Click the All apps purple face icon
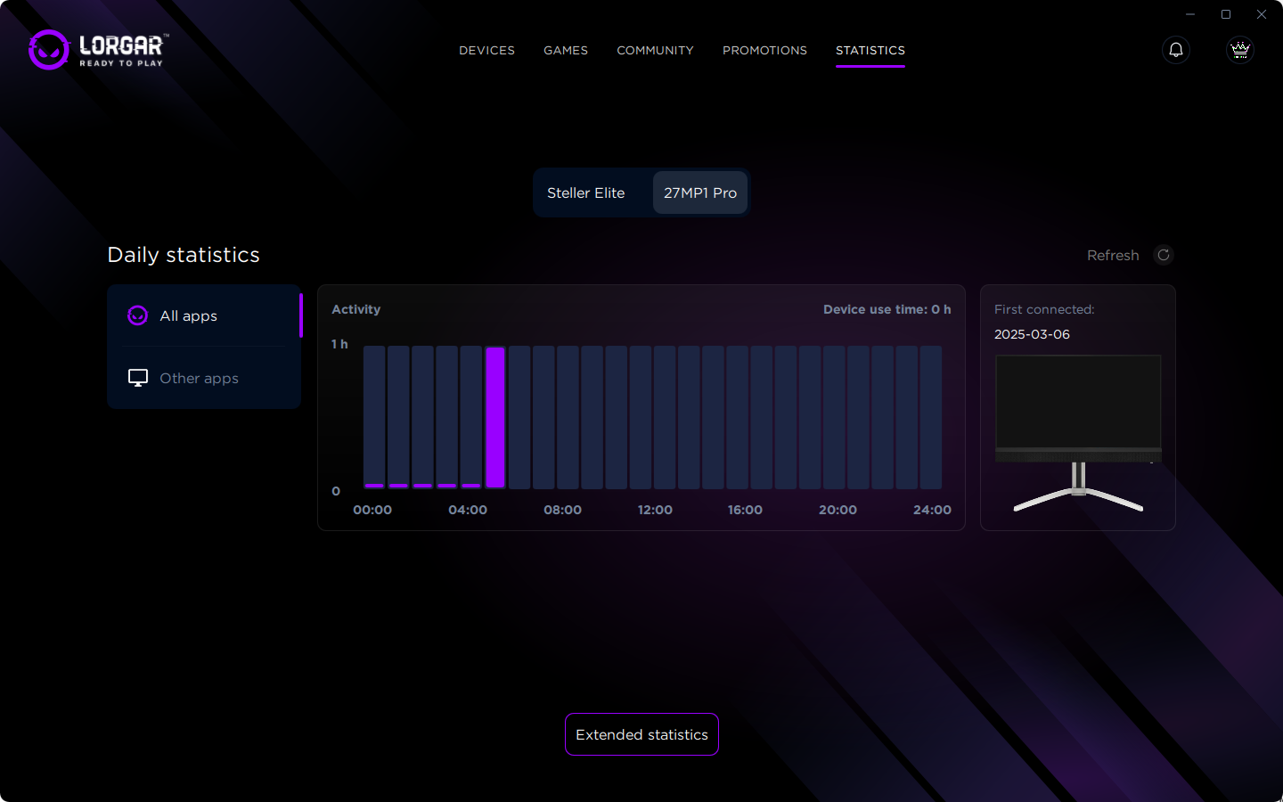 click(x=137, y=315)
